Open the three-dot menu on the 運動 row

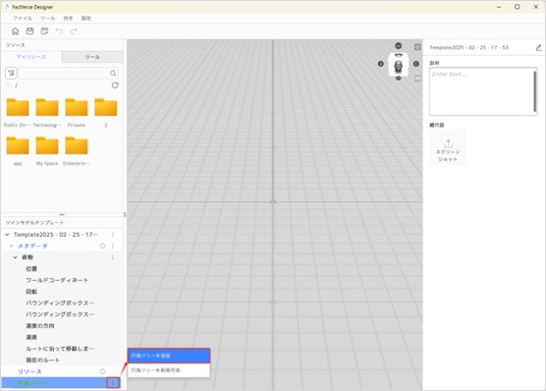tap(113, 257)
